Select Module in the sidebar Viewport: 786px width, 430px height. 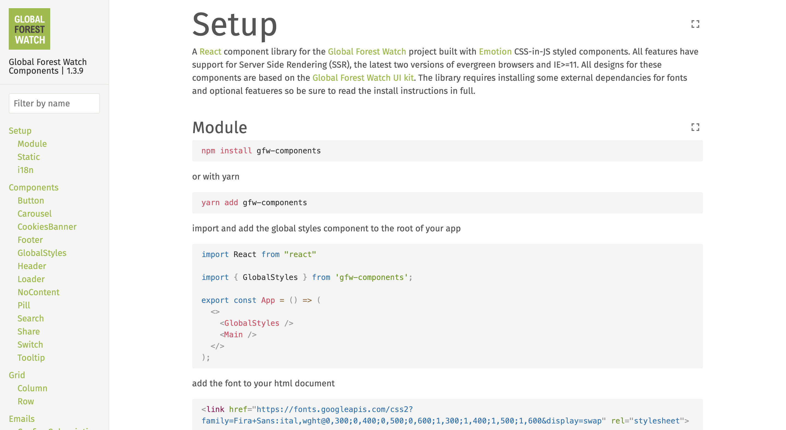point(32,144)
